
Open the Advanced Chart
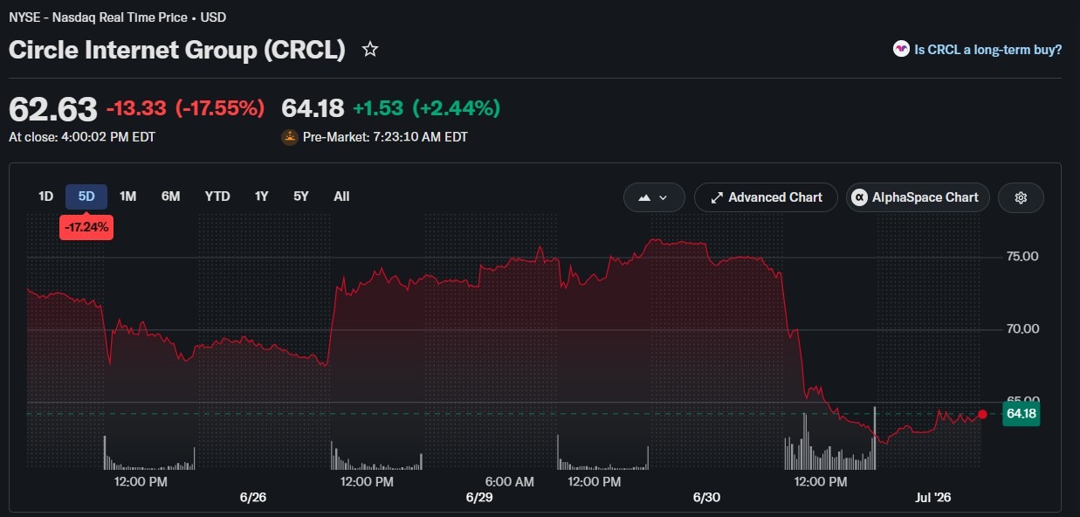coord(766,197)
